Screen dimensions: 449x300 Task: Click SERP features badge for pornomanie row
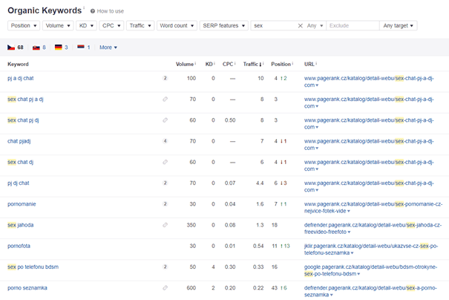click(x=165, y=203)
